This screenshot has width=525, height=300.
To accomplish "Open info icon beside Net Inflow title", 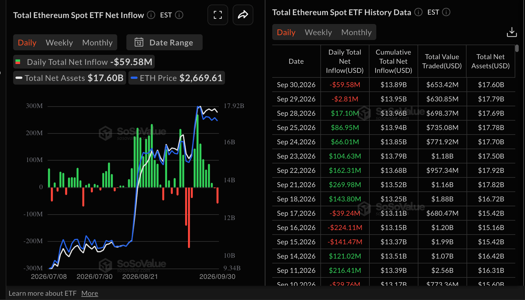I will coord(151,15).
